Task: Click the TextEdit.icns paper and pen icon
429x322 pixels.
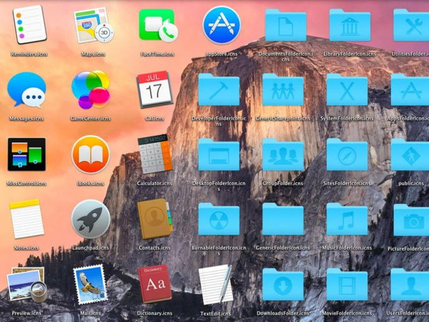Action: click(x=216, y=285)
